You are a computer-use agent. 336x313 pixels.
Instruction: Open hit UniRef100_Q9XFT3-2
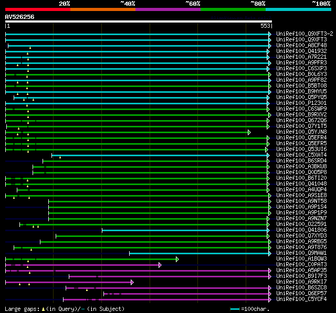304,34
